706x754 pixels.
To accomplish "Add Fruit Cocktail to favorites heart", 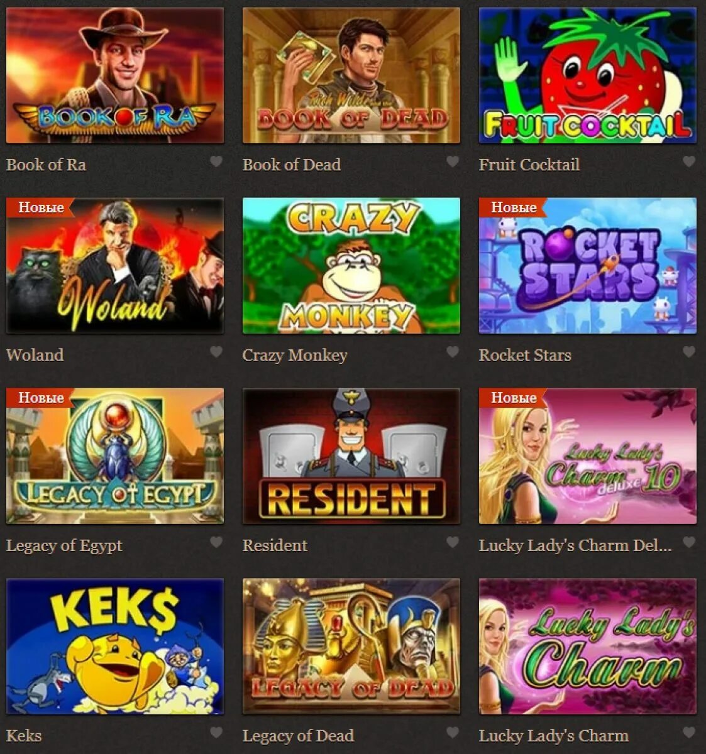I will [689, 161].
